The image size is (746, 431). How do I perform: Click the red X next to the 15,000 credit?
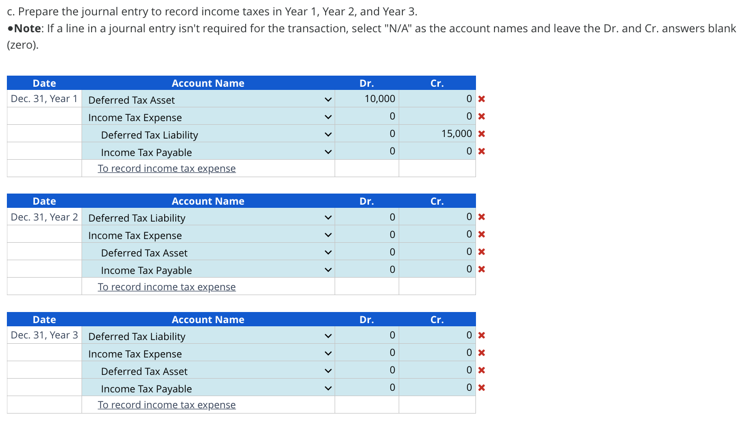point(481,133)
